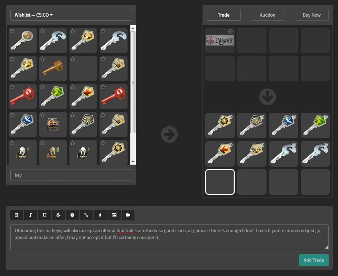This screenshot has width=338, height=276.
Task: Remove the sunburst key from requested items
Action: [x=231, y=117]
